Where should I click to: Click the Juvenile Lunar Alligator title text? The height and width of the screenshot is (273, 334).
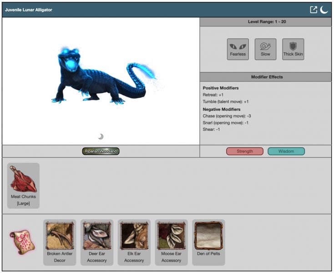tap(29, 10)
